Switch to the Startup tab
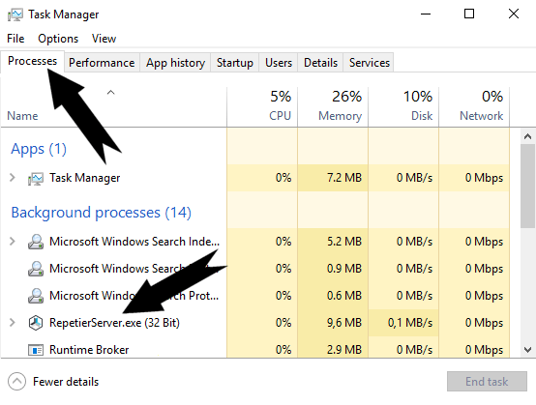The image size is (536, 405). 235,63
